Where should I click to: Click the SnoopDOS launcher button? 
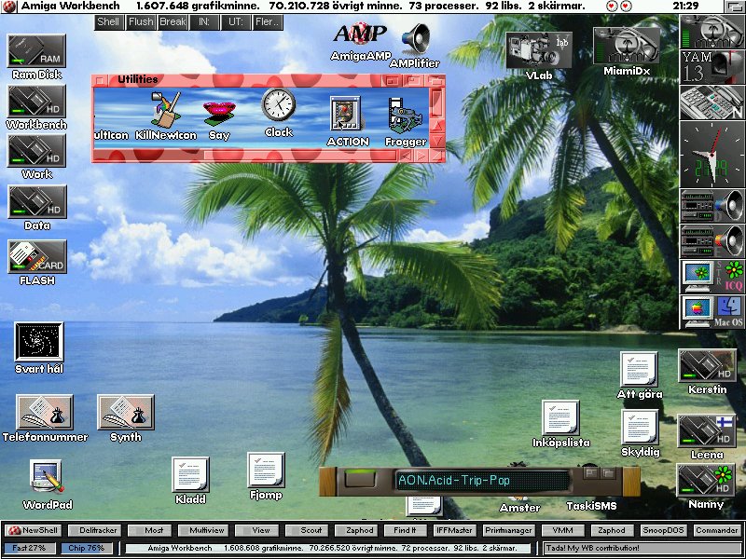[x=663, y=530]
